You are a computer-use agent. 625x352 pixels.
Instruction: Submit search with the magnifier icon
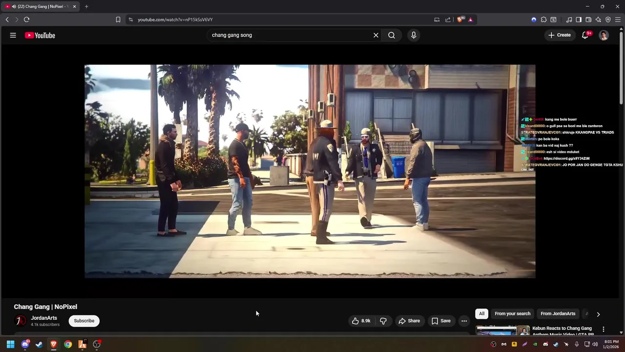(392, 35)
